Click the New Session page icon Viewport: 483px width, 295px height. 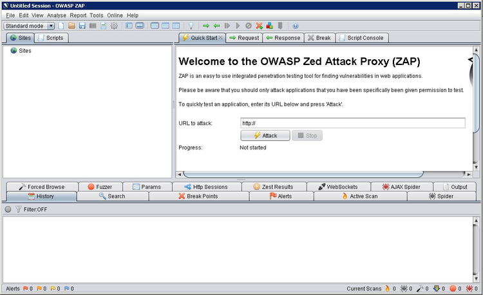coord(61,26)
